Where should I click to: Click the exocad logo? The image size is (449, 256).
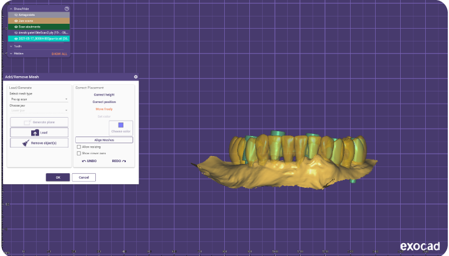(420, 246)
